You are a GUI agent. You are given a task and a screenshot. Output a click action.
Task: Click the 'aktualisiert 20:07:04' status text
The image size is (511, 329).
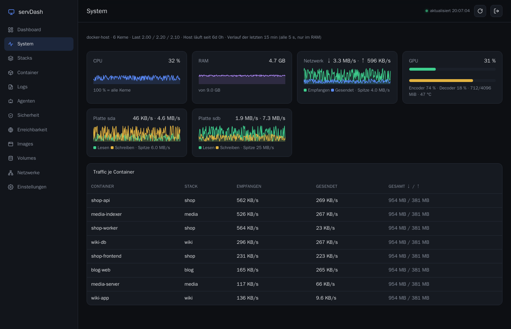click(450, 11)
